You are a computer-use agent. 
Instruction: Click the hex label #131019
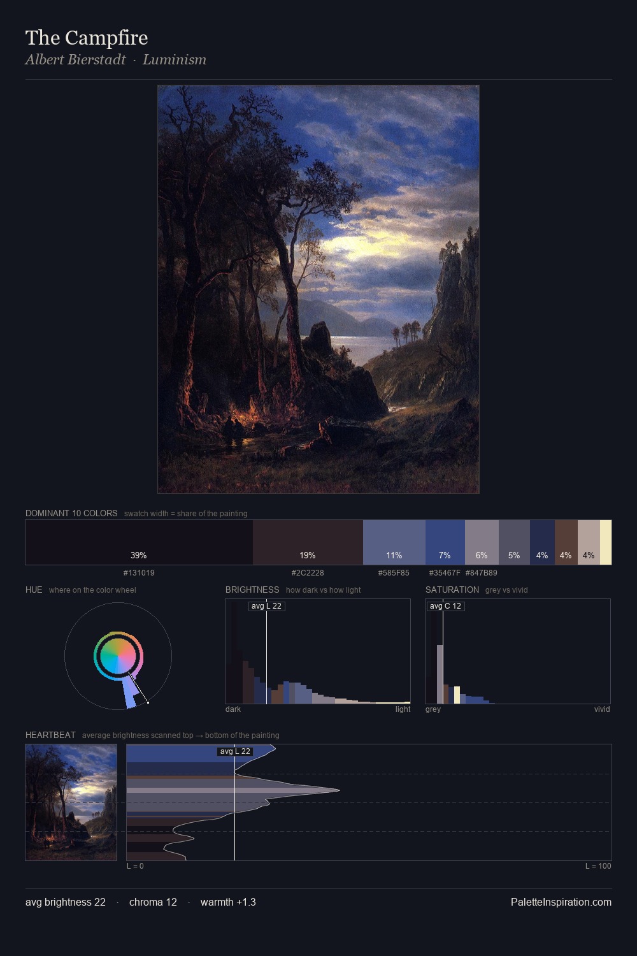tap(139, 573)
